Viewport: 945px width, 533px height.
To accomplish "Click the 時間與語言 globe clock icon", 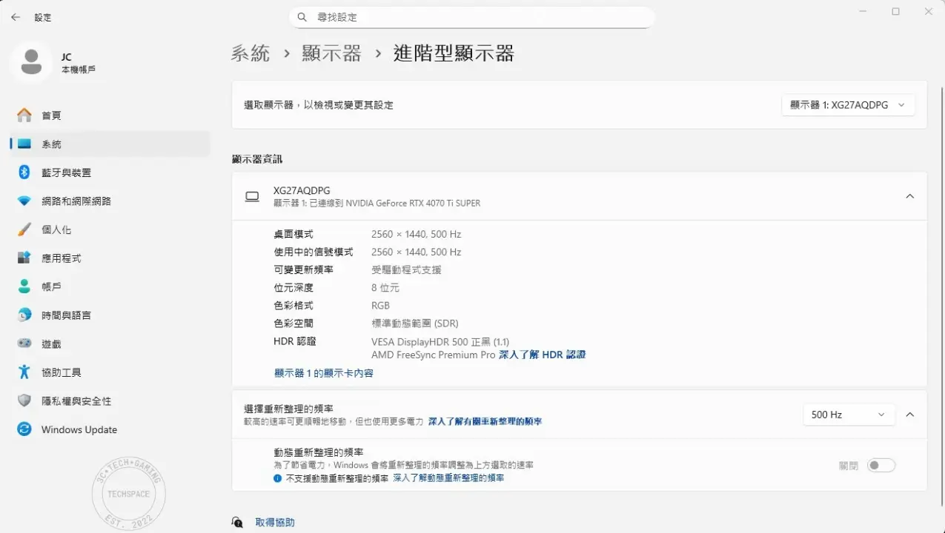I will tap(24, 315).
